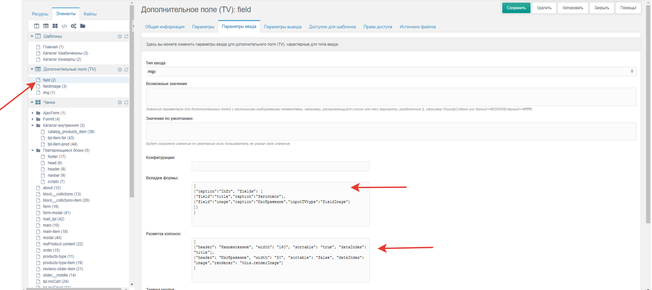Screen dimensions: 652x290
Task: Click into the Разметка колонок JSON text area
Action: tap(280, 260)
